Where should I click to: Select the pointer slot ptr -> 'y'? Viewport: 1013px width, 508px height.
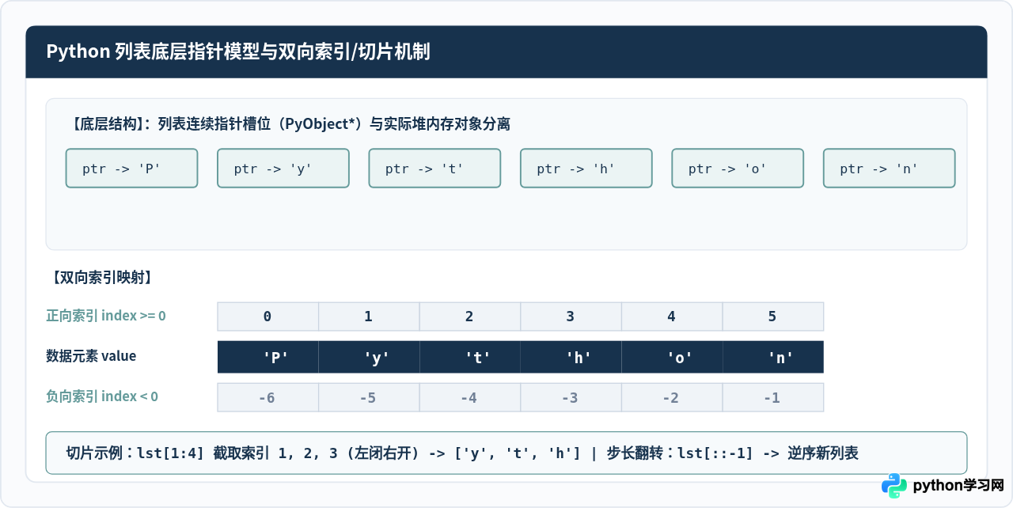(x=283, y=169)
